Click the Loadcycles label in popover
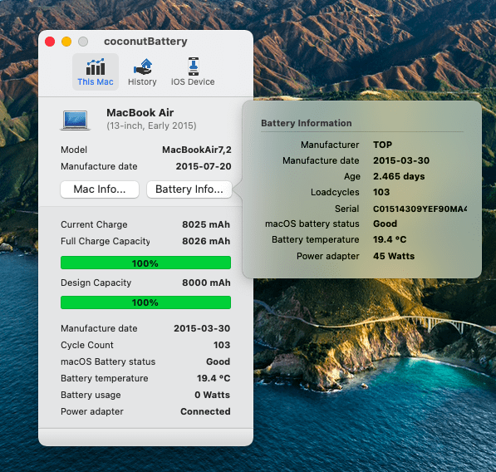 (x=335, y=192)
